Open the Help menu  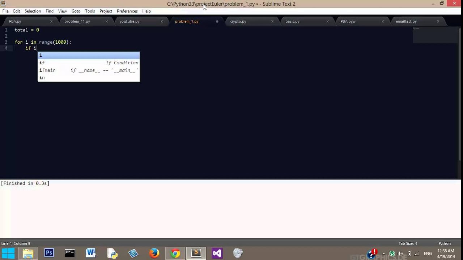tap(146, 11)
